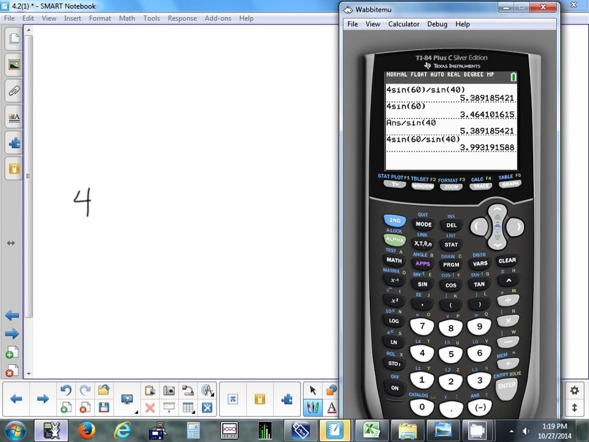Show the Screen Shade tool
The height and width of the screenshot is (442, 589).
point(169,408)
